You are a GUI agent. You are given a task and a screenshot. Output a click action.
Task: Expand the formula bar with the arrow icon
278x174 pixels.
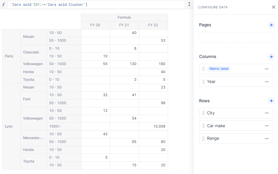click(x=189, y=4)
